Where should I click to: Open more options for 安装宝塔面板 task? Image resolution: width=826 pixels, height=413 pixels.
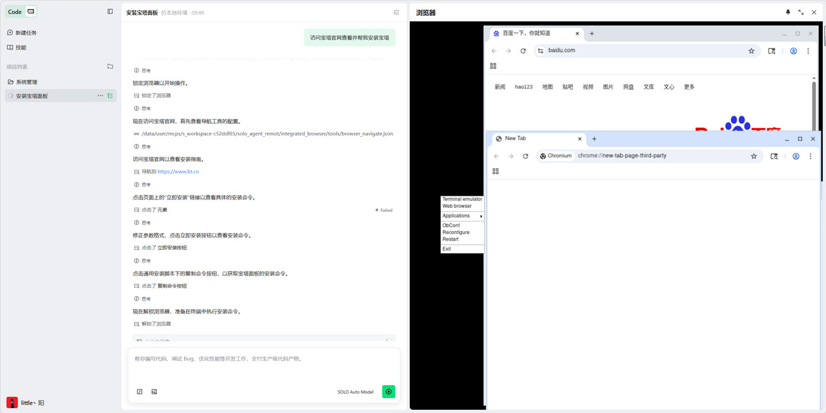100,96
